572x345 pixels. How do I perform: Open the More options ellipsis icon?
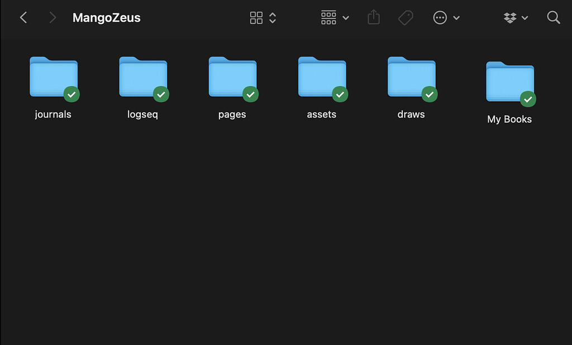[x=441, y=17]
